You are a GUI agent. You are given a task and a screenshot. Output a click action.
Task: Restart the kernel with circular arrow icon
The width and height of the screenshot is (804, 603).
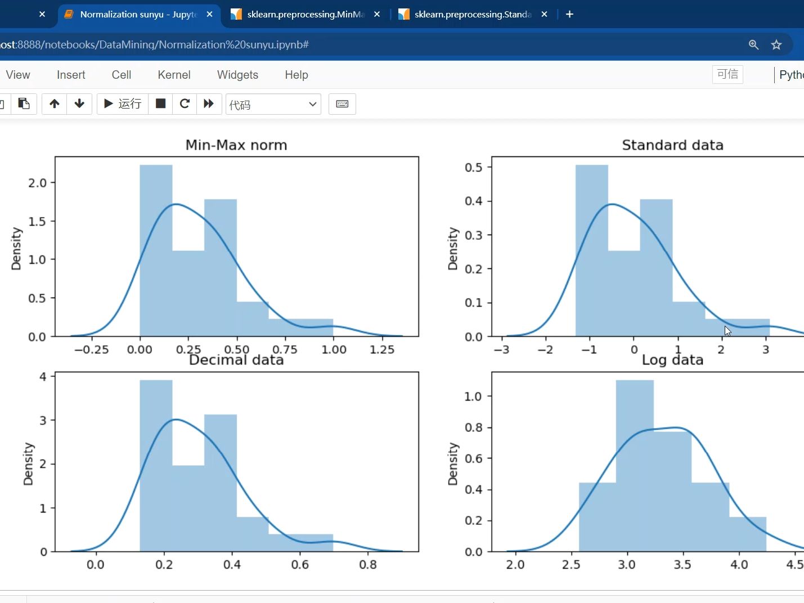click(x=185, y=103)
